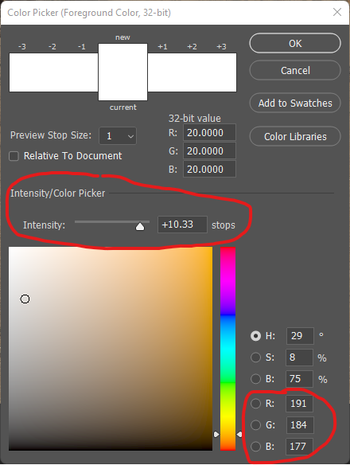Select the +2 stop preview swatch

tap(192, 72)
